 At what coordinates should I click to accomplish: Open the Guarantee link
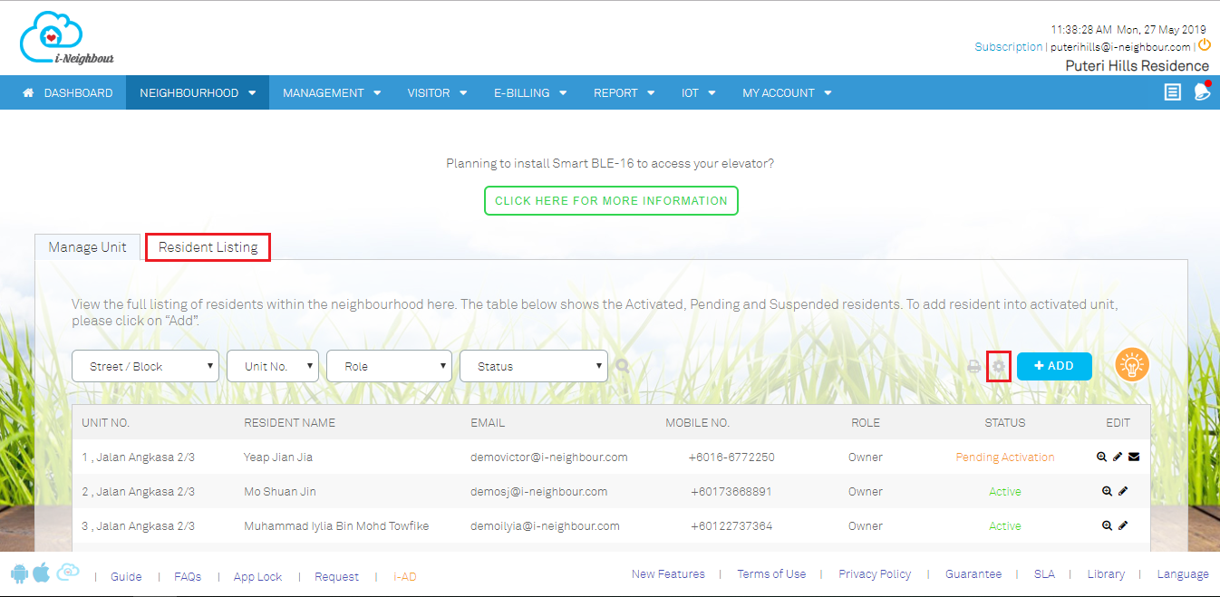973,573
